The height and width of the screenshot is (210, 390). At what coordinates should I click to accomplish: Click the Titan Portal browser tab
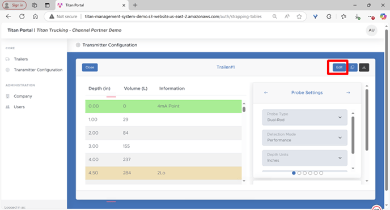pyautogui.click(x=92, y=5)
